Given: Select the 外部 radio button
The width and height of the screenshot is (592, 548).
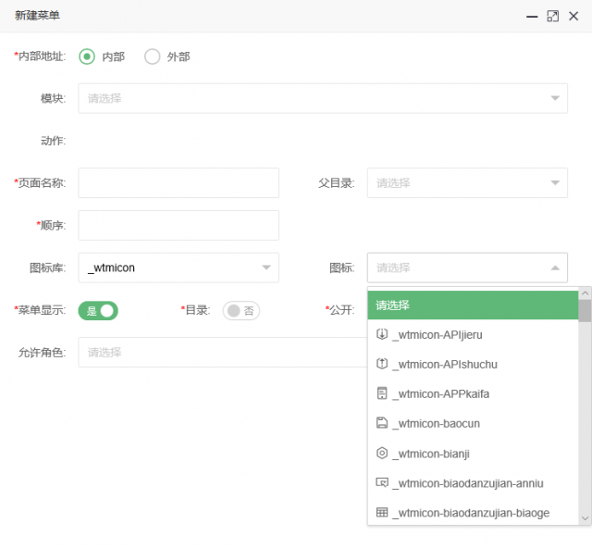Looking at the screenshot, I should click(152, 56).
